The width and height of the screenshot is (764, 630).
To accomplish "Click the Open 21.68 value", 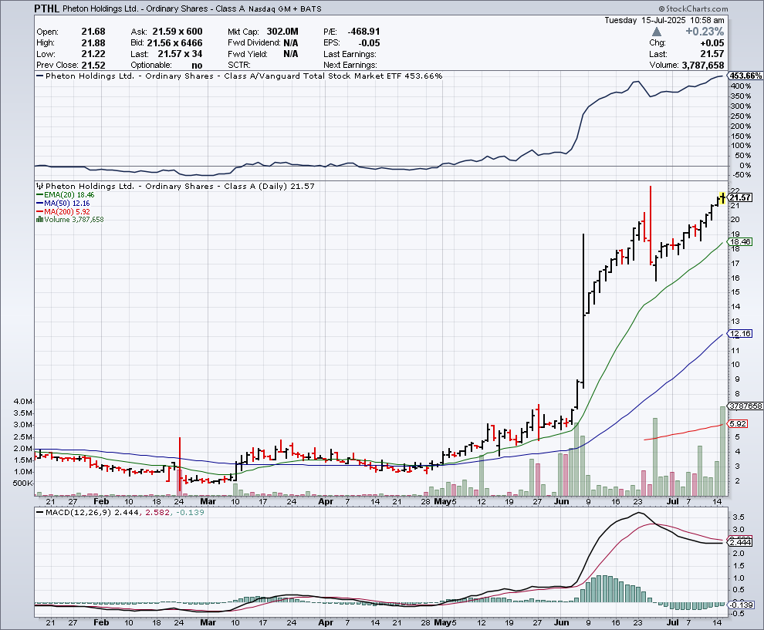I will coord(93,32).
